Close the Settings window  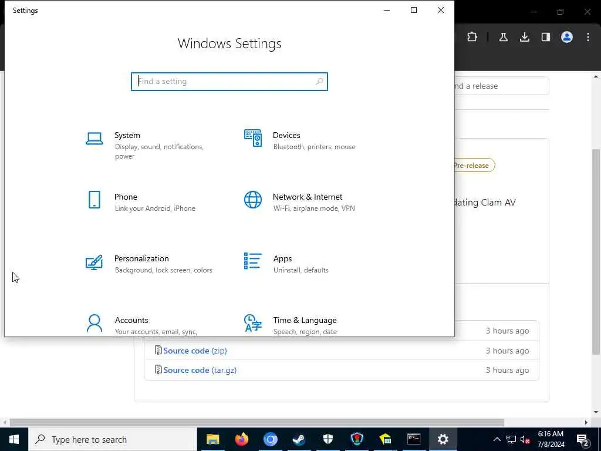click(441, 11)
